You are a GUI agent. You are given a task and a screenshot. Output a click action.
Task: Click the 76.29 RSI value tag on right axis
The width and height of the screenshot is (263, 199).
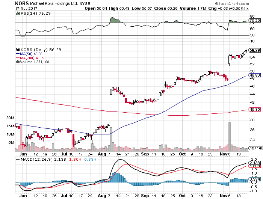coord(255,20)
